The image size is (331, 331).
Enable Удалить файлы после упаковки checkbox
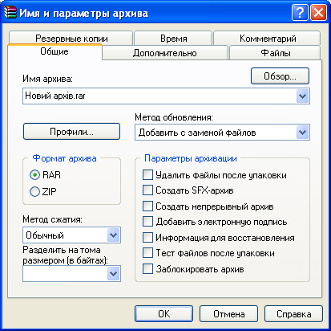[x=147, y=175]
